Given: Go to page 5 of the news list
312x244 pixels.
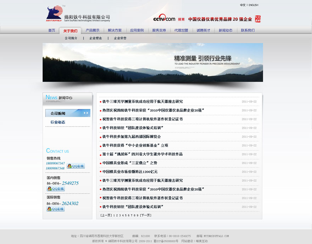Looking at the screenshot, I should coord(126,215).
